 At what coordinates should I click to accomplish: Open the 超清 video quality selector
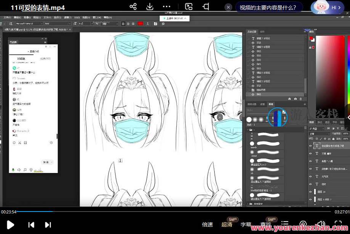227,225
